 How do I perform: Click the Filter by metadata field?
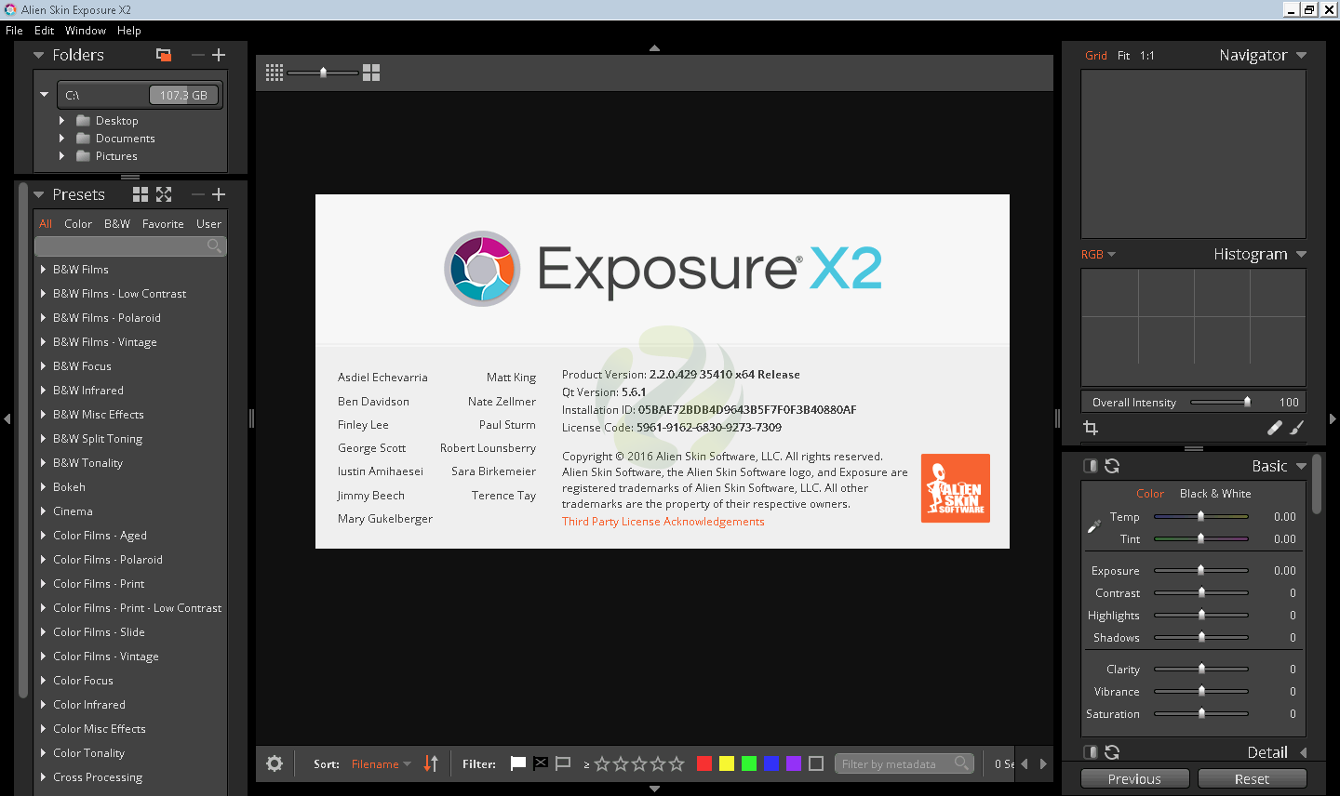pos(904,763)
